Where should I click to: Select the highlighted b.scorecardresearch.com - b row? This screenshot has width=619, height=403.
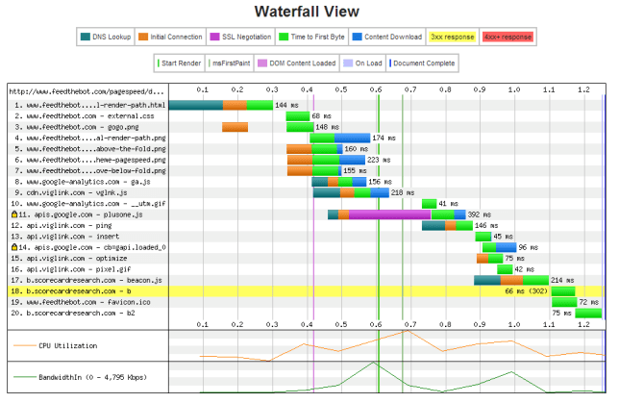click(x=85, y=290)
